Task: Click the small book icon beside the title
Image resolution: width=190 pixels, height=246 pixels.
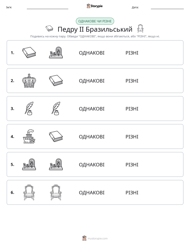Action: coord(49,28)
